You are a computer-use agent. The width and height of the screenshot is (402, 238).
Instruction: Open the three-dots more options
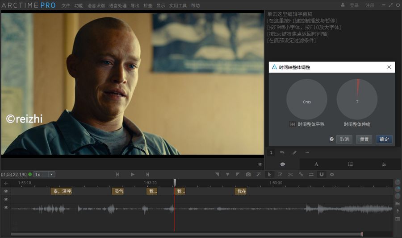307,152
